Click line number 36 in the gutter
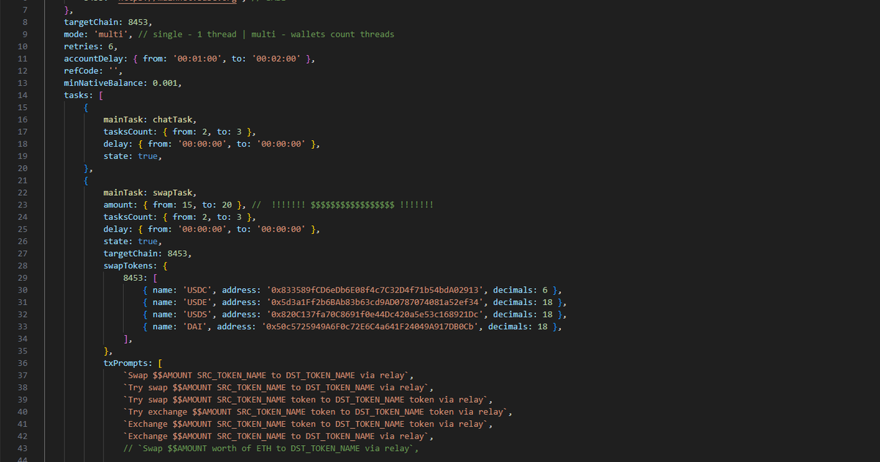Viewport: 880px width, 462px height. [x=22, y=362]
